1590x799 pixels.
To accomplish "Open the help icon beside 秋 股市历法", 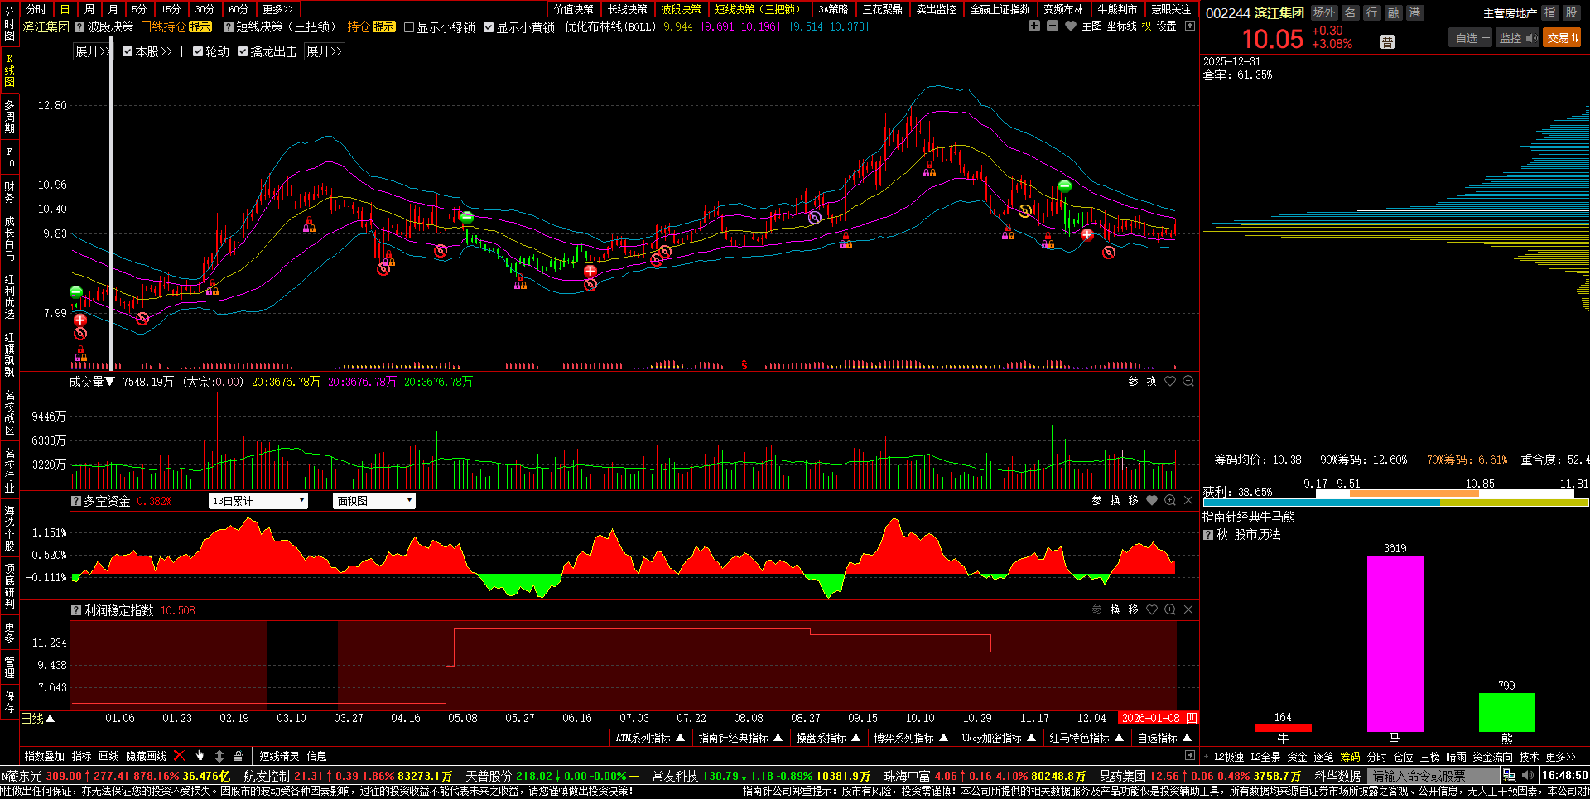I will [1208, 535].
